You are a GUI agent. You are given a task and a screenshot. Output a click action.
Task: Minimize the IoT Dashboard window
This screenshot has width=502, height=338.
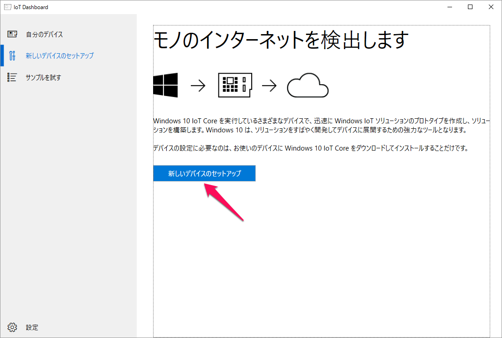[x=449, y=7]
